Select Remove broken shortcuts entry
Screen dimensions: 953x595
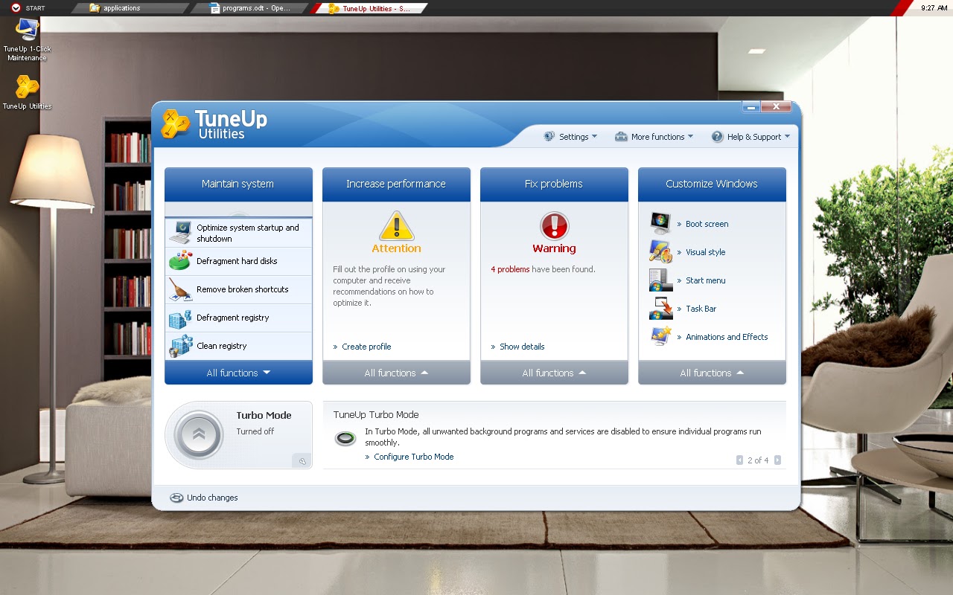click(238, 289)
